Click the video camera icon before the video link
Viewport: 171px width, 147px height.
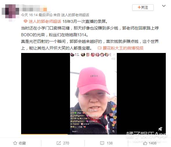click(100, 48)
